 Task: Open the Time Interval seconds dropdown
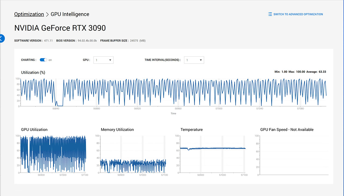point(194,60)
